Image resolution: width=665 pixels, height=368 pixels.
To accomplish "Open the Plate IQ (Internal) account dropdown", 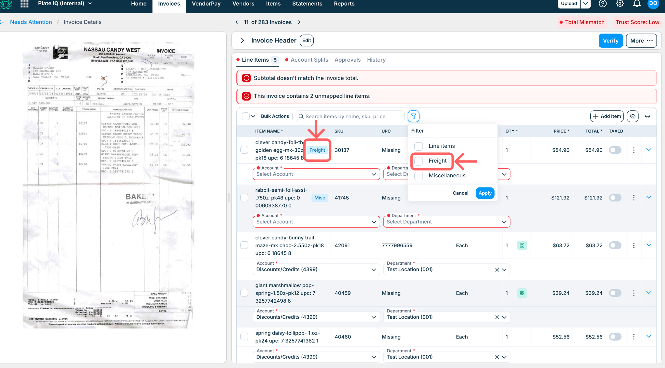I will [65, 4].
